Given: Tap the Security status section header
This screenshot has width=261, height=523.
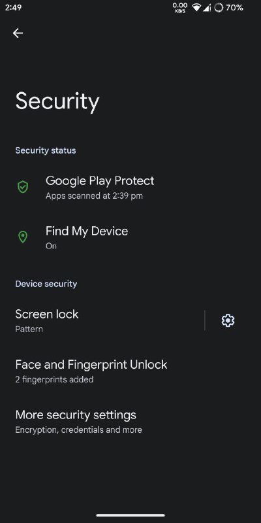Looking at the screenshot, I should pos(46,150).
